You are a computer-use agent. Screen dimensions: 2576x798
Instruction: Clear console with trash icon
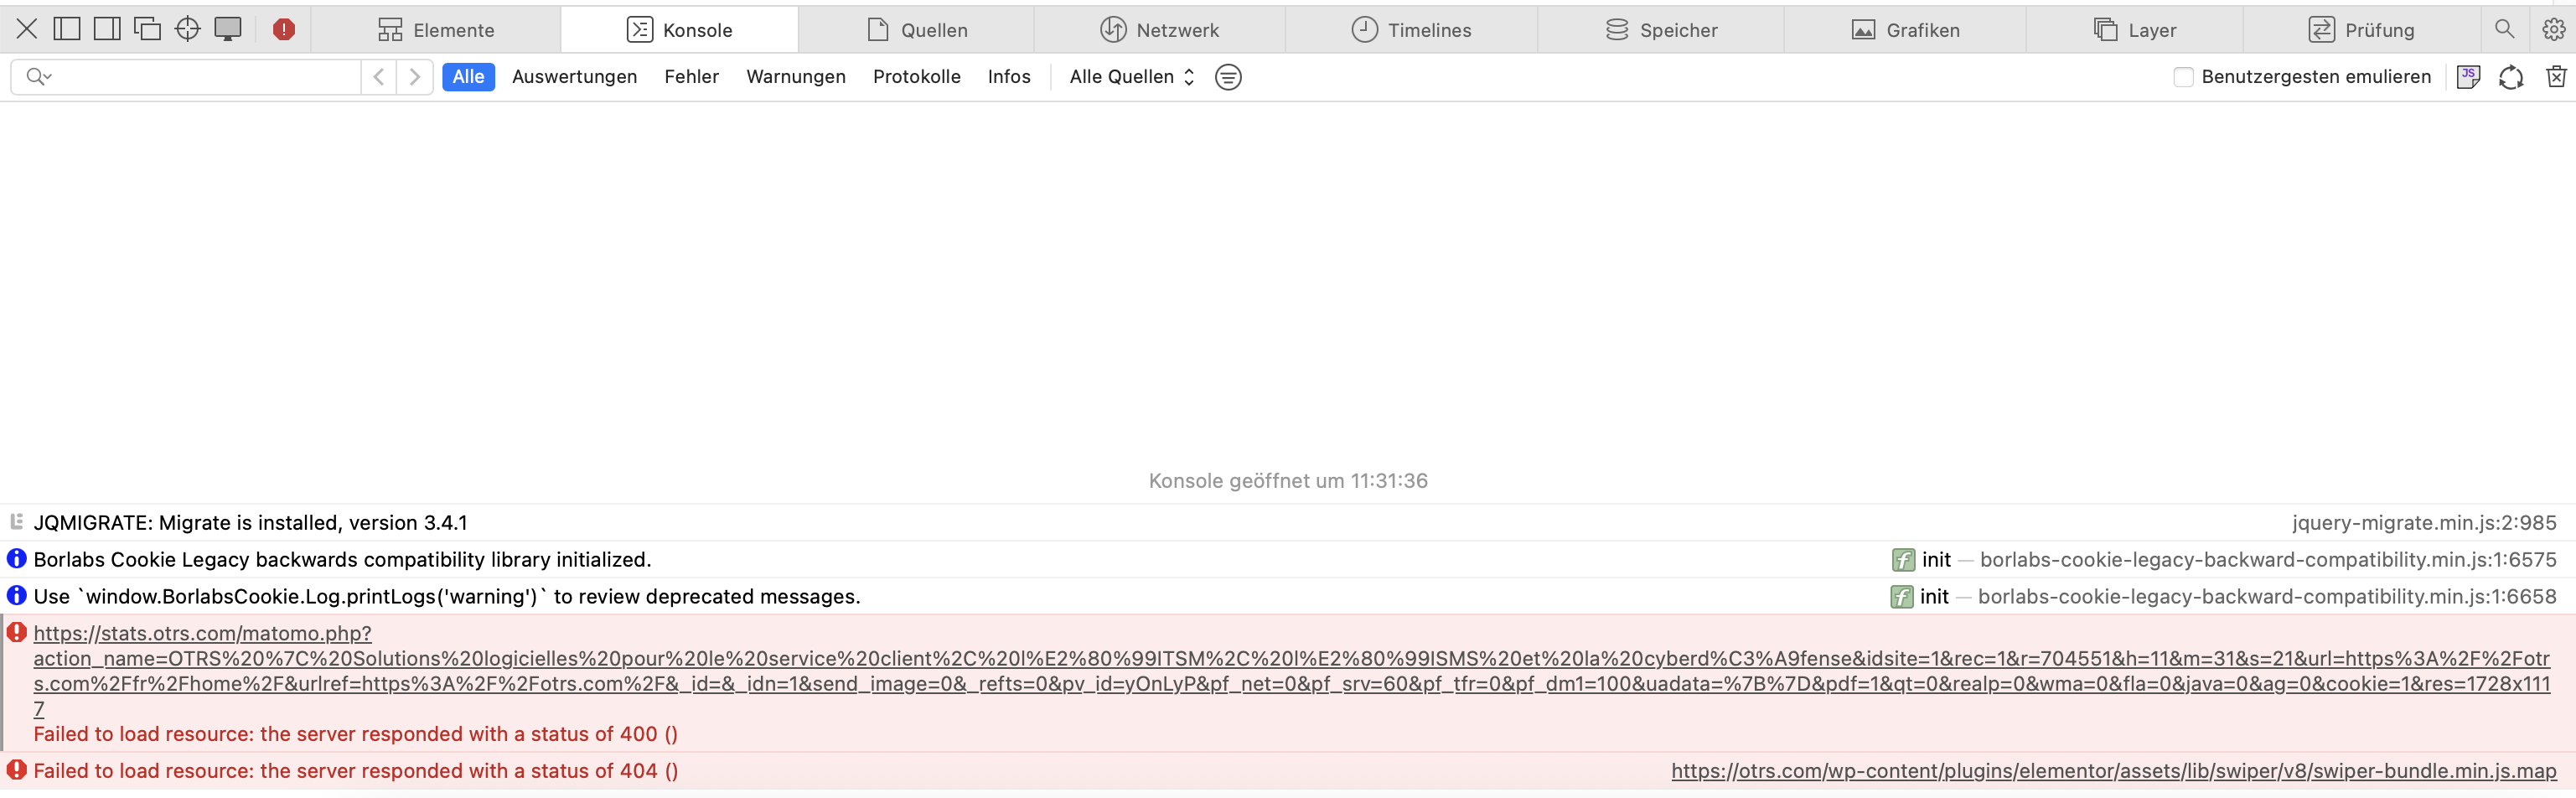(2556, 76)
